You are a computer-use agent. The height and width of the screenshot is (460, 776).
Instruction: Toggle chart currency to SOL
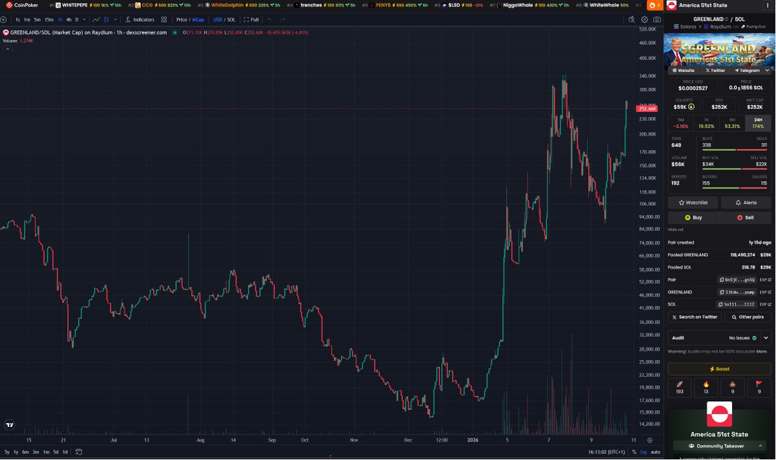click(232, 19)
